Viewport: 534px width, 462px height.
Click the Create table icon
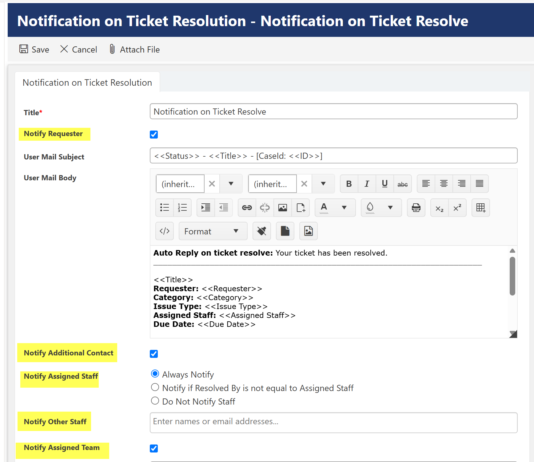(x=480, y=208)
